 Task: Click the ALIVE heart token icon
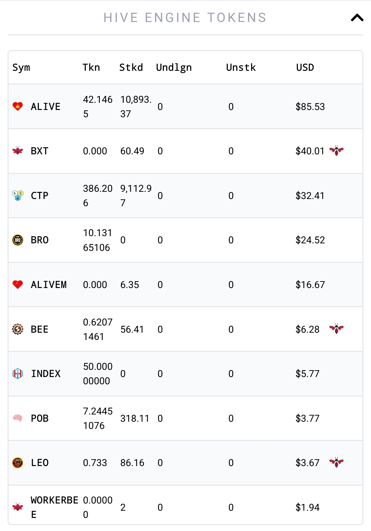(18, 106)
